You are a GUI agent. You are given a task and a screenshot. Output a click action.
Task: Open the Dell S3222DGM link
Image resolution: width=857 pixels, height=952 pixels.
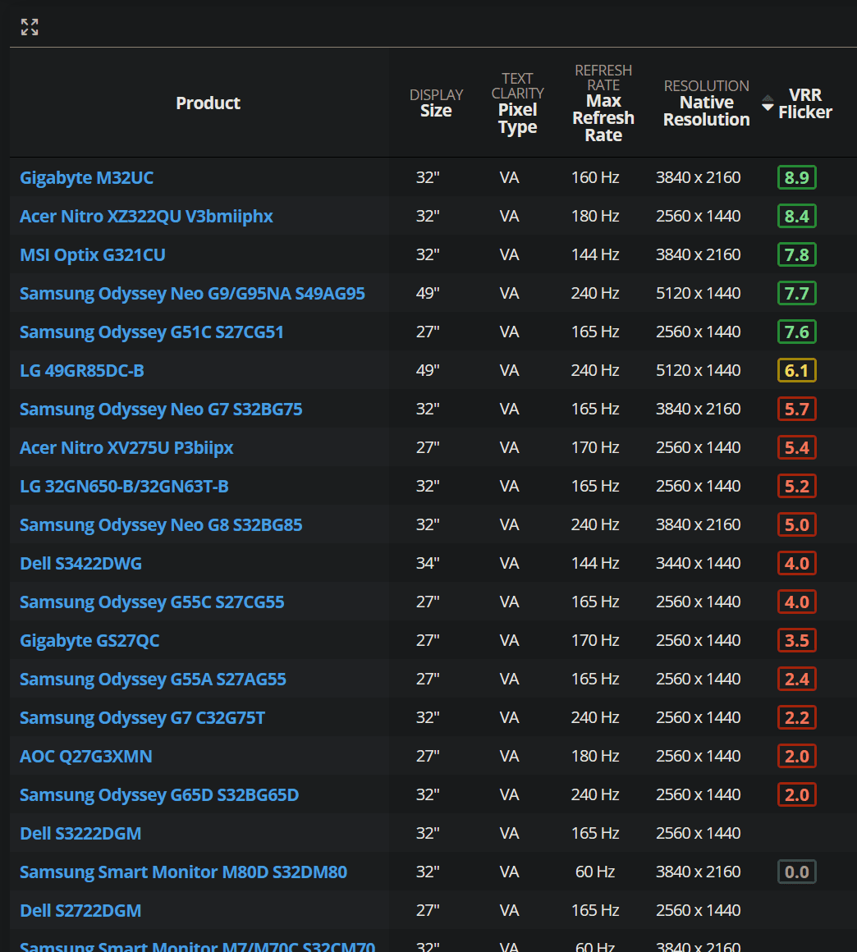coord(80,833)
